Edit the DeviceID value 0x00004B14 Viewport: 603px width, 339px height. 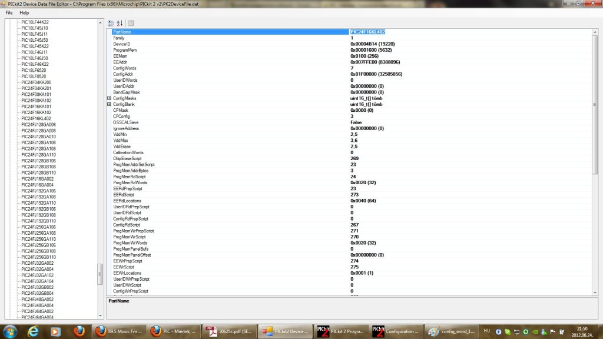[x=372, y=44]
